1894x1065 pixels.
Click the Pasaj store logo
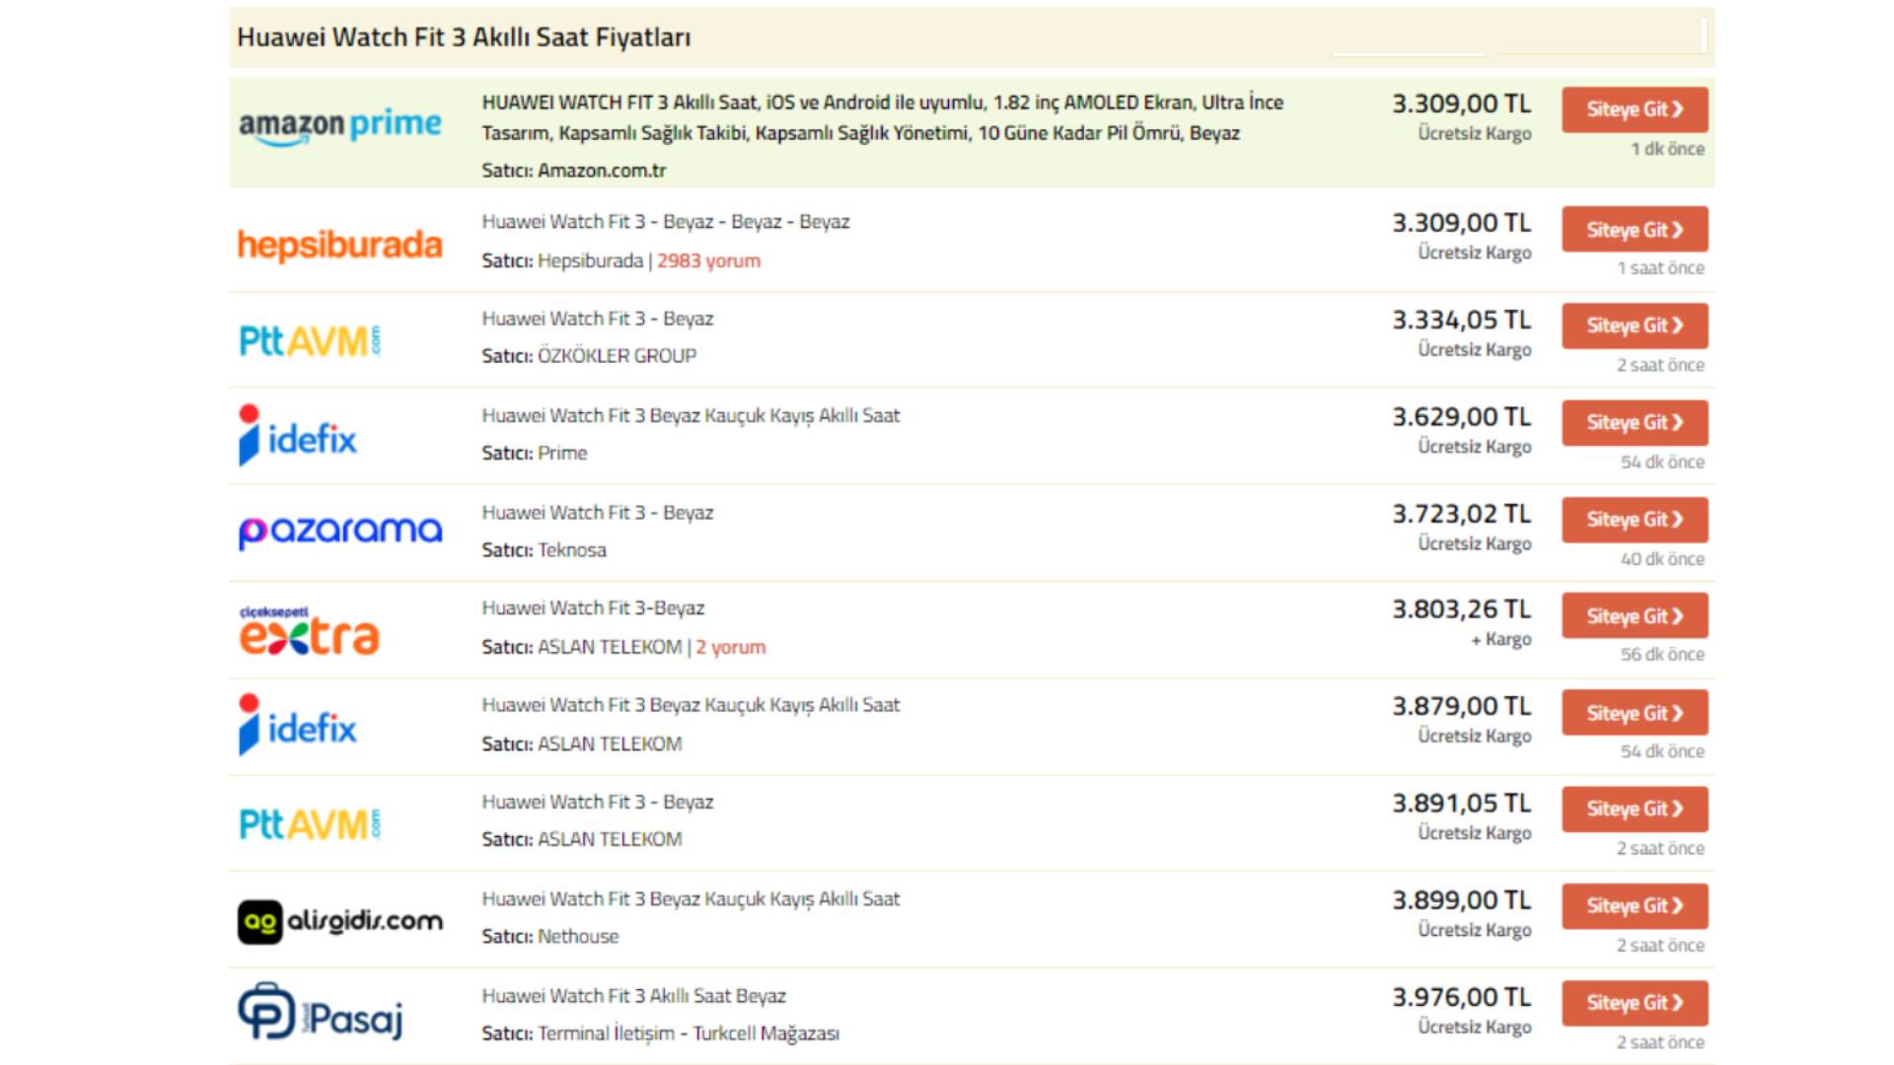click(321, 1012)
